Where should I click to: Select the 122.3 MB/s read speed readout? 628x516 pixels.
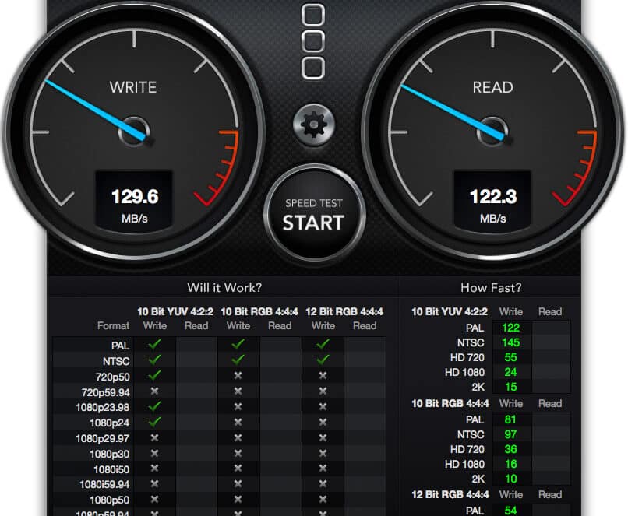tap(492, 202)
